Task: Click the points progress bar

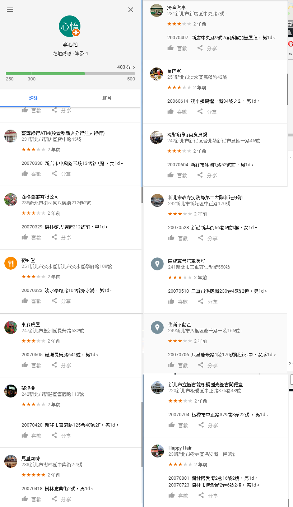Action: click(x=70, y=74)
